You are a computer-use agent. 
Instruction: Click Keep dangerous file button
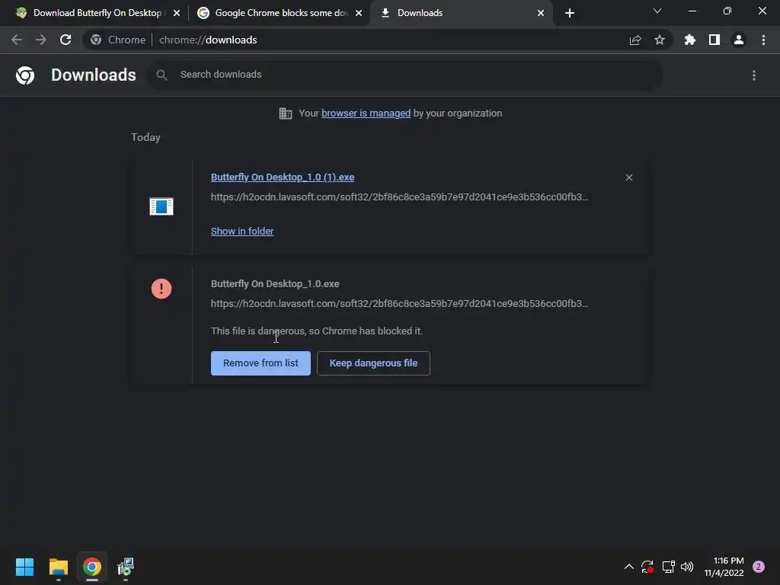click(373, 363)
